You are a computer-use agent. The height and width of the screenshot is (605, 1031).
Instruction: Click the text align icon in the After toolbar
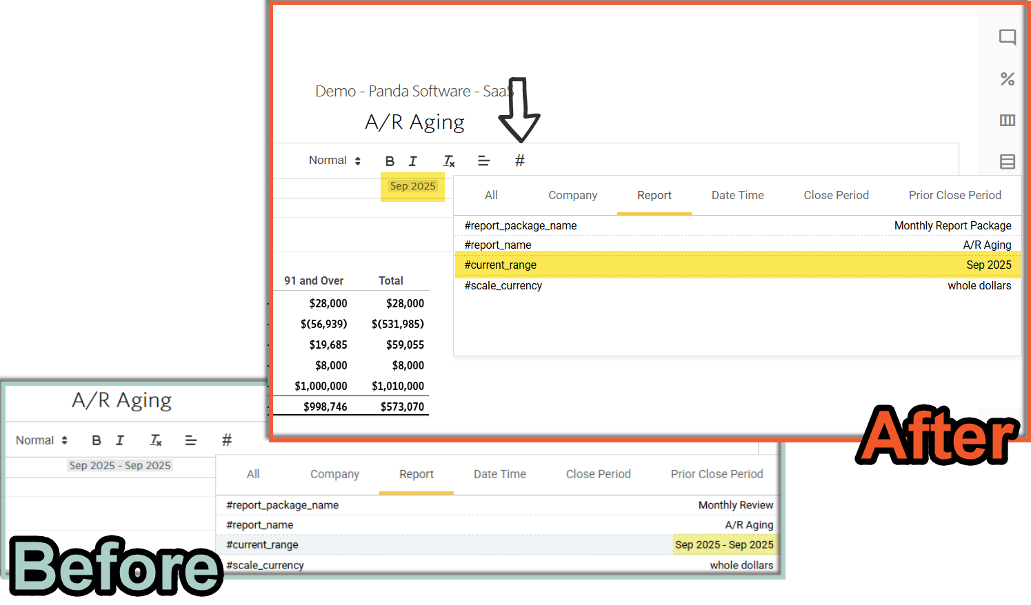pyautogui.click(x=483, y=161)
